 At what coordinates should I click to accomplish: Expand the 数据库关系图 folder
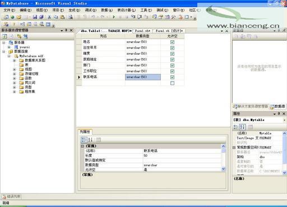click(14, 60)
